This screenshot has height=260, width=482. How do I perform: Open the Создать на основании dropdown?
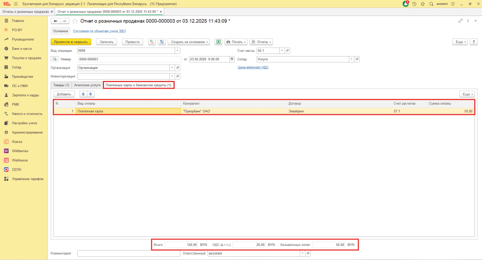pos(188,41)
